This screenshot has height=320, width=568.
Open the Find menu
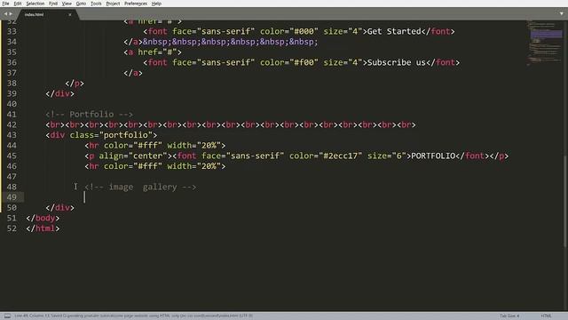pos(53,4)
